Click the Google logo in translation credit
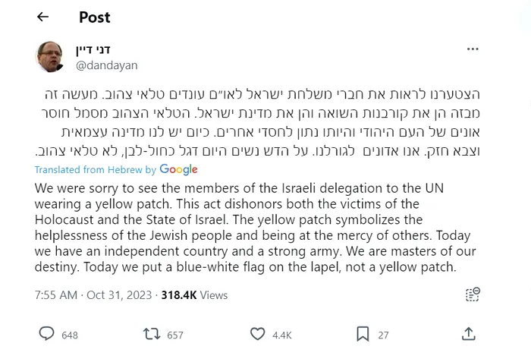Image resolution: width=531 pixels, height=362 pixels. tap(178, 170)
